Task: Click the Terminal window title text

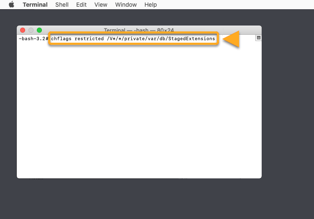Action: [x=139, y=30]
